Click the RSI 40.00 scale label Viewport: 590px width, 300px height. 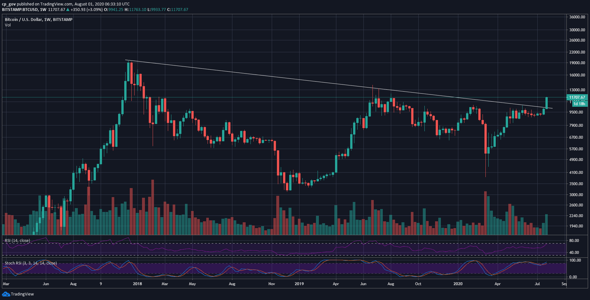pyautogui.click(x=574, y=253)
